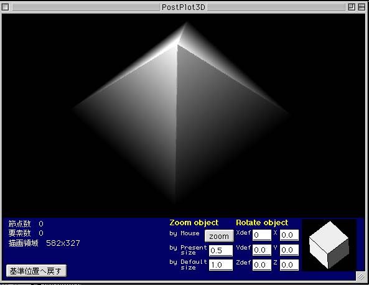
Task: Click the zoom button by Mouse
Action: tap(219, 236)
